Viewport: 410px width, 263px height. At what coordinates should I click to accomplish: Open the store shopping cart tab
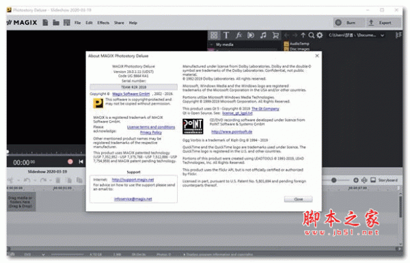click(275, 35)
